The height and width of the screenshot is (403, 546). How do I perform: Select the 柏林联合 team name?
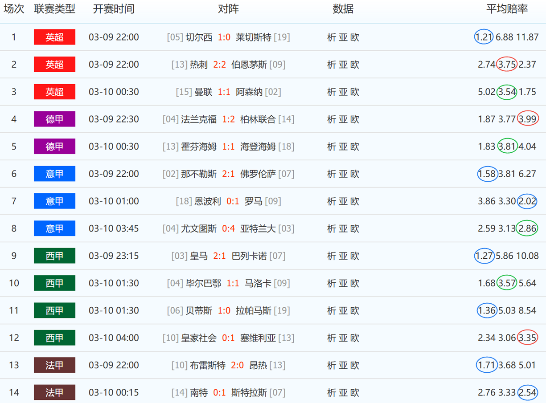pos(258,119)
